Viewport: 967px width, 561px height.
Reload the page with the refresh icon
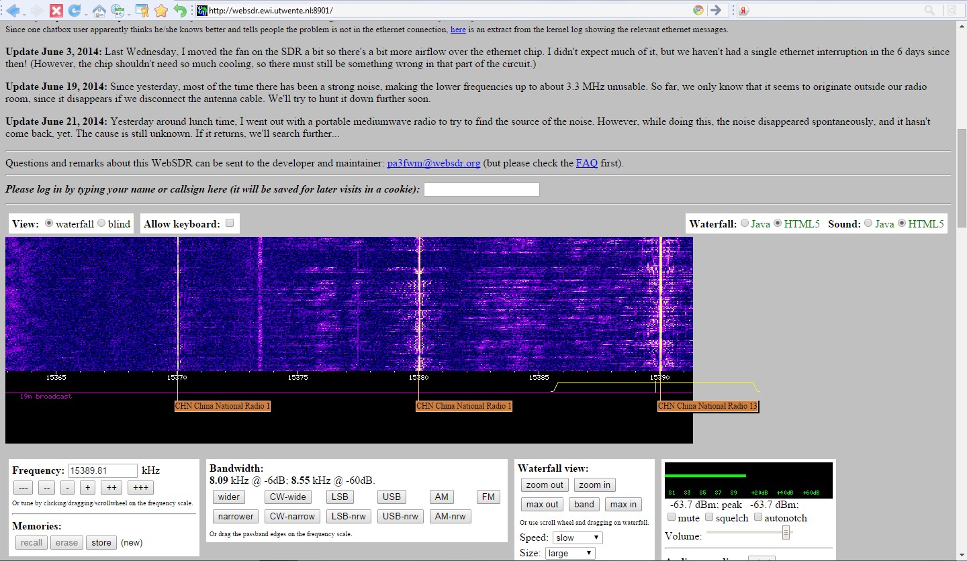click(75, 10)
